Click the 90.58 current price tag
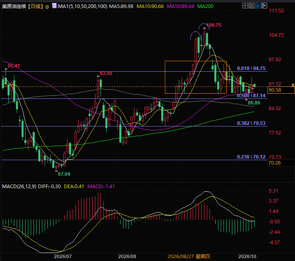Screen dimensions: 295x261 [x=281, y=90]
